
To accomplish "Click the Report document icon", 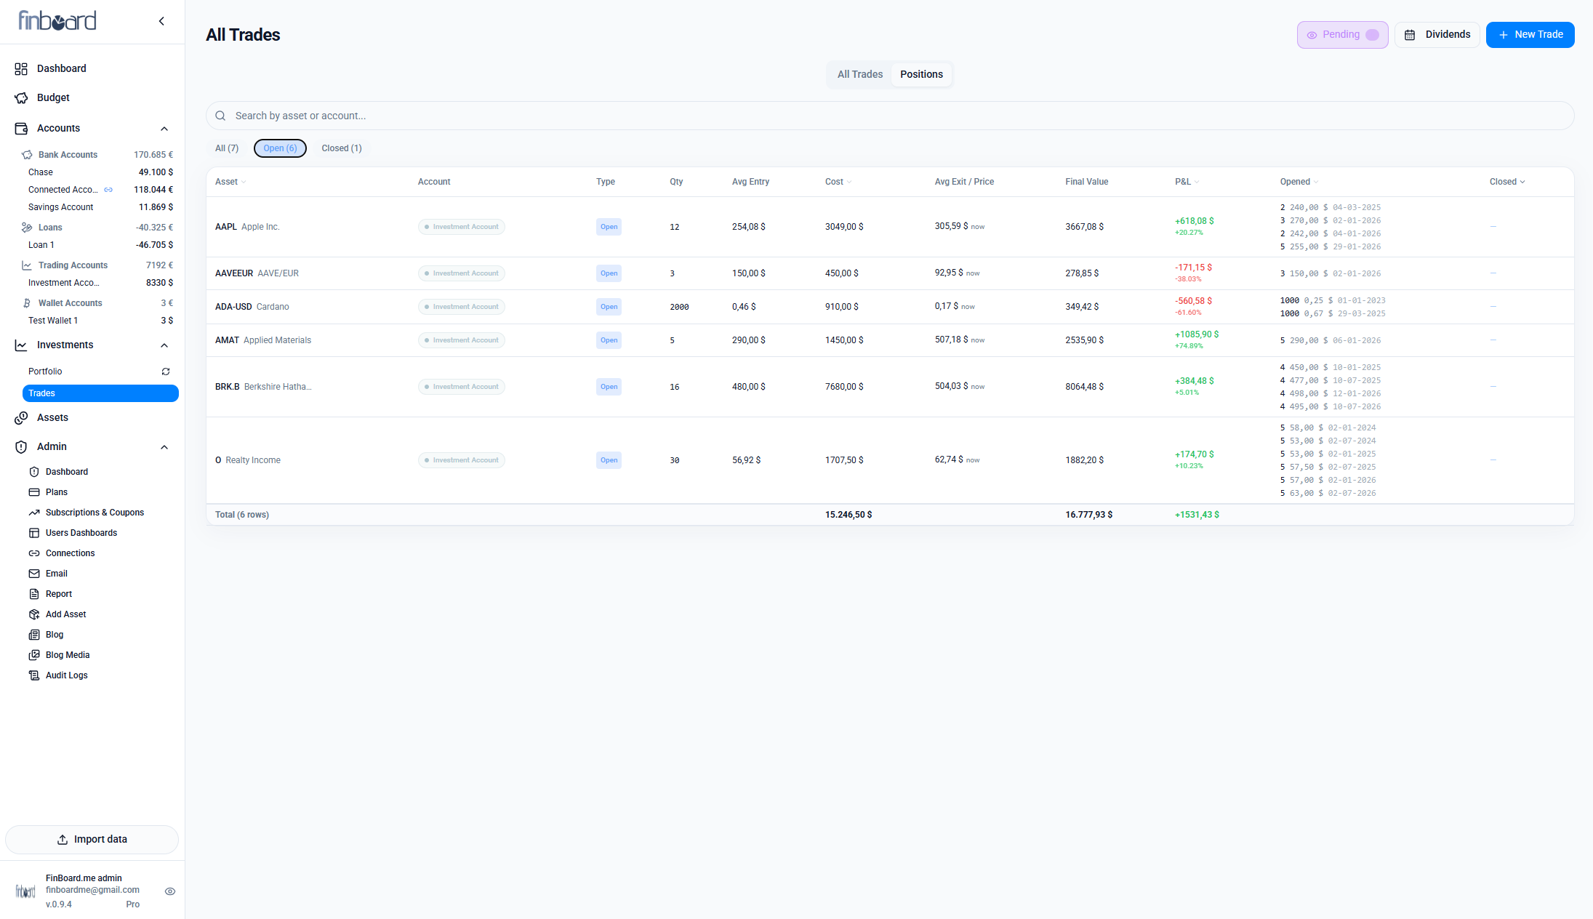I will tap(34, 594).
